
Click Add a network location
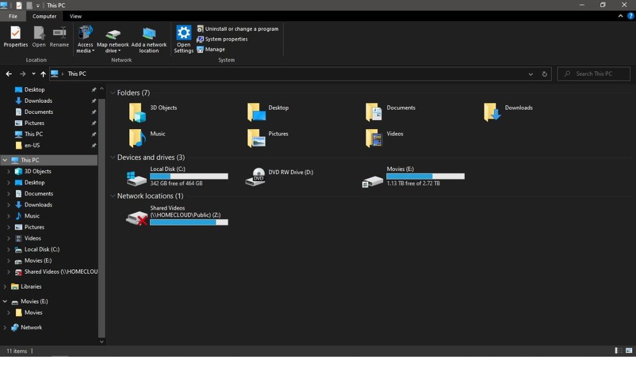click(x=149, y=39)
